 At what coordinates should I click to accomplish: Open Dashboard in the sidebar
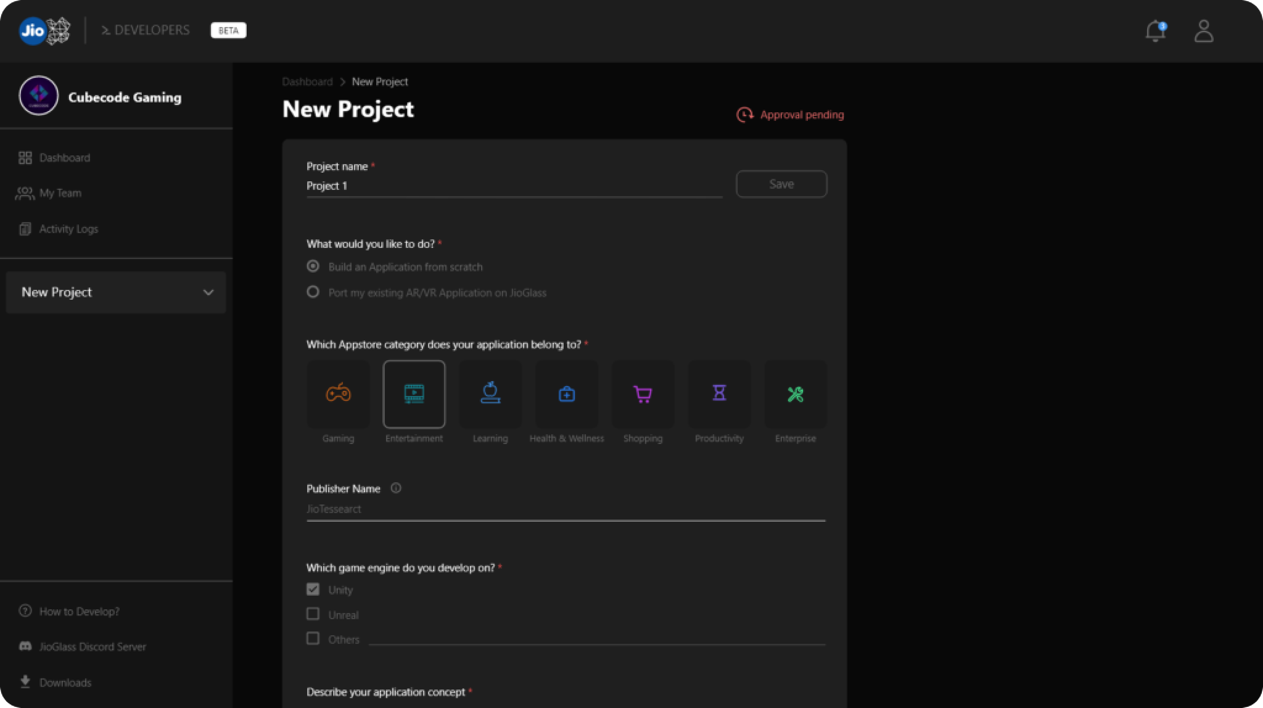pyautogui.click(x=54, y=158)
